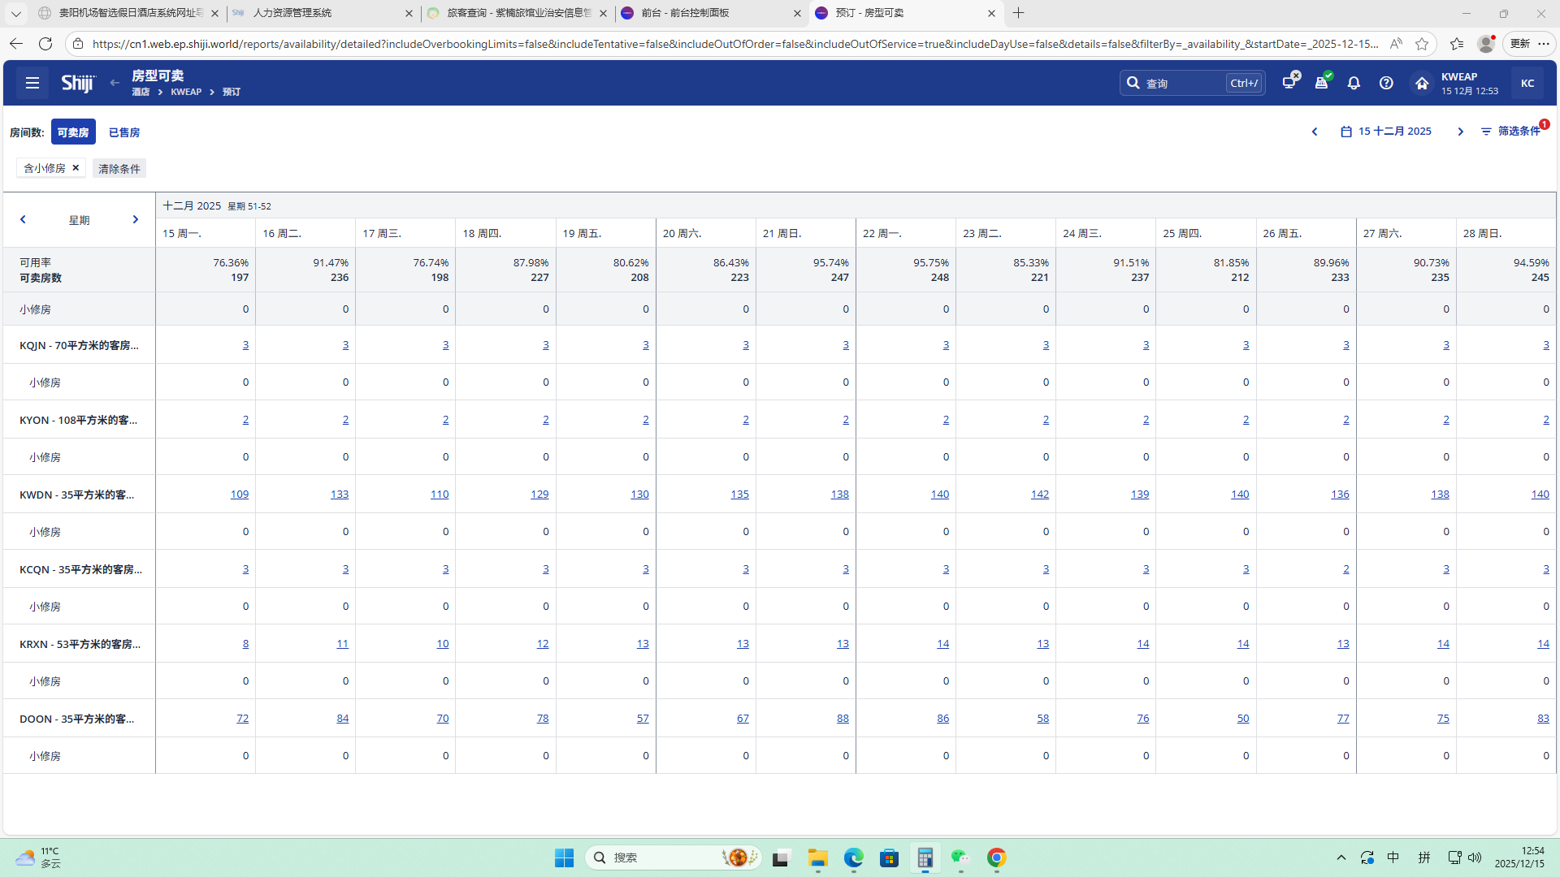Click the back arrow next to 房型可卖
The width and height of the screenshot is (1560, 877).
(115, 83)
